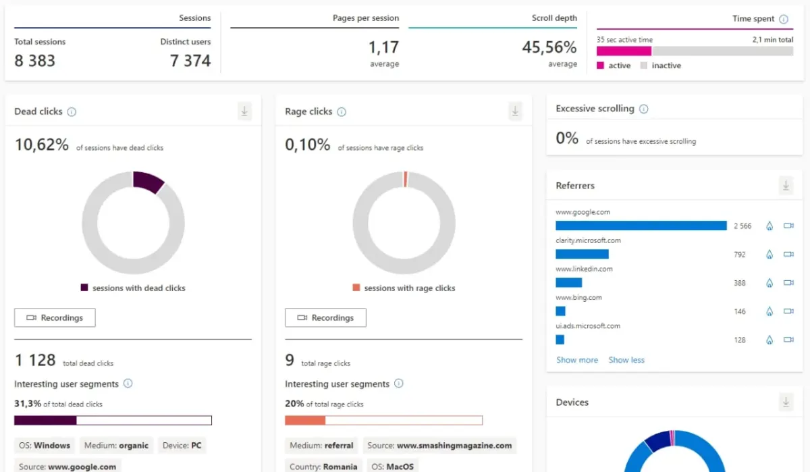Click the 0,10% rage clicks percentage
The image size is (810, 472).
308,145
